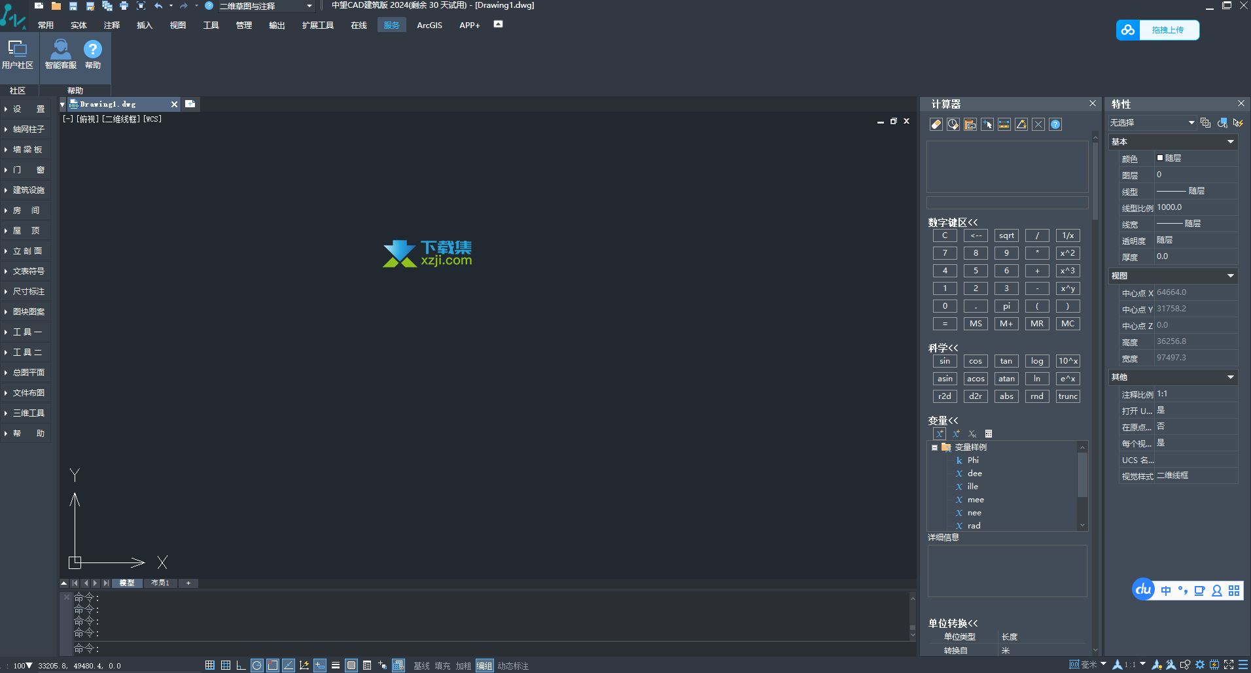The width and height of the screenshot is (1251, 673).
Task: Click the calculator clear history icon
Action: (953, 124)
